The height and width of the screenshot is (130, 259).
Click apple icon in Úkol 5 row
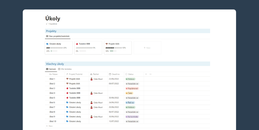click(x=67, y=98)
